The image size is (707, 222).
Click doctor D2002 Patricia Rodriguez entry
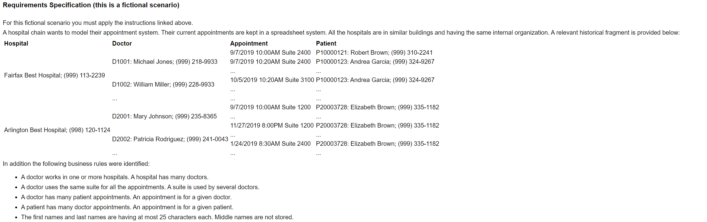(170, 139)
